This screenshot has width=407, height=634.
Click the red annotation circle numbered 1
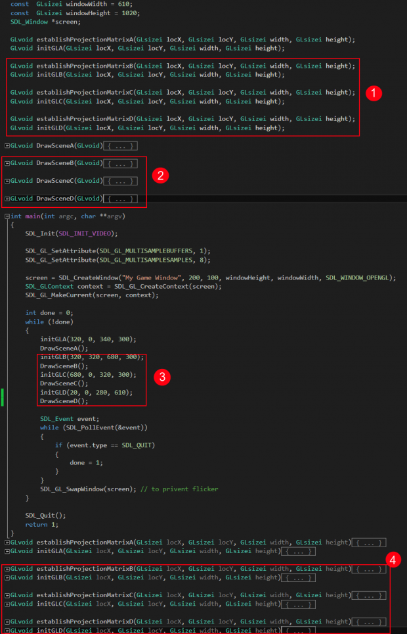(x=373, y=93)
